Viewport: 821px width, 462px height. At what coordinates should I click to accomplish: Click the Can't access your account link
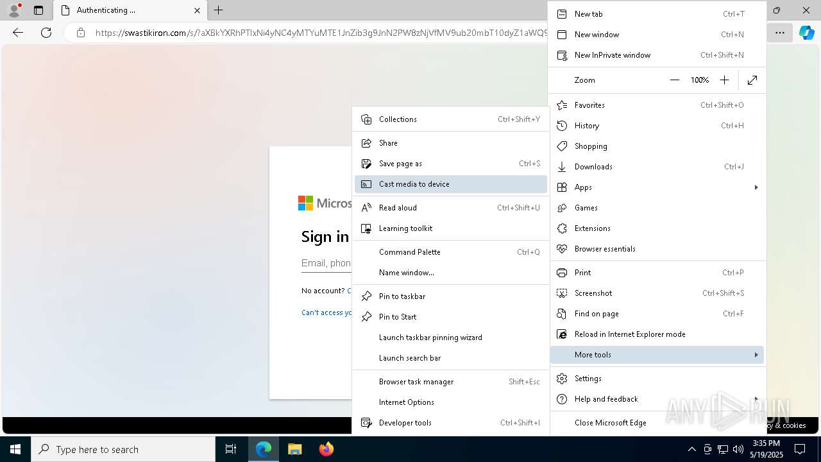click(x=326, y=312)
